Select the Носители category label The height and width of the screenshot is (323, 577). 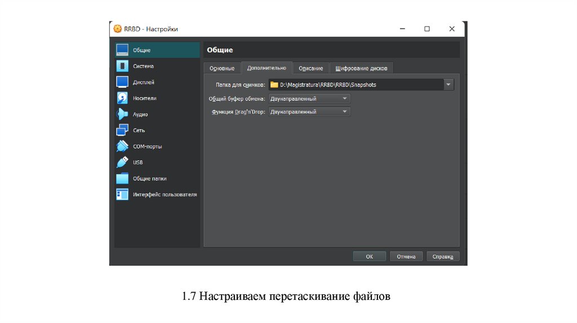[x=145, y=98]
